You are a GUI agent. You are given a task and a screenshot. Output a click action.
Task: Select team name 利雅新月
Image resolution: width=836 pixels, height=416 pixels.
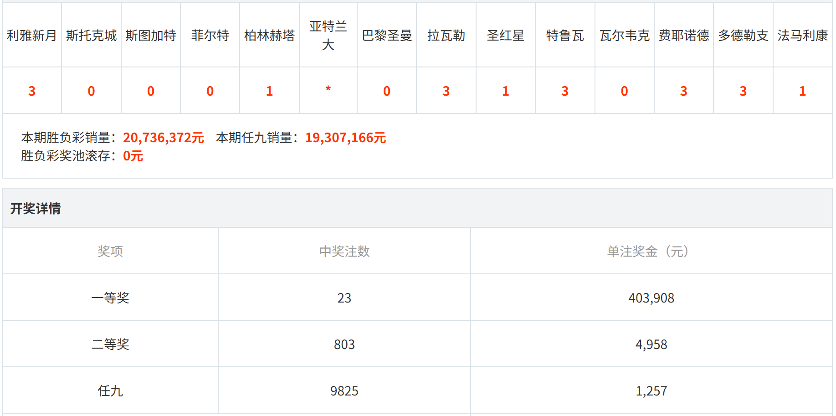point(32,36)
